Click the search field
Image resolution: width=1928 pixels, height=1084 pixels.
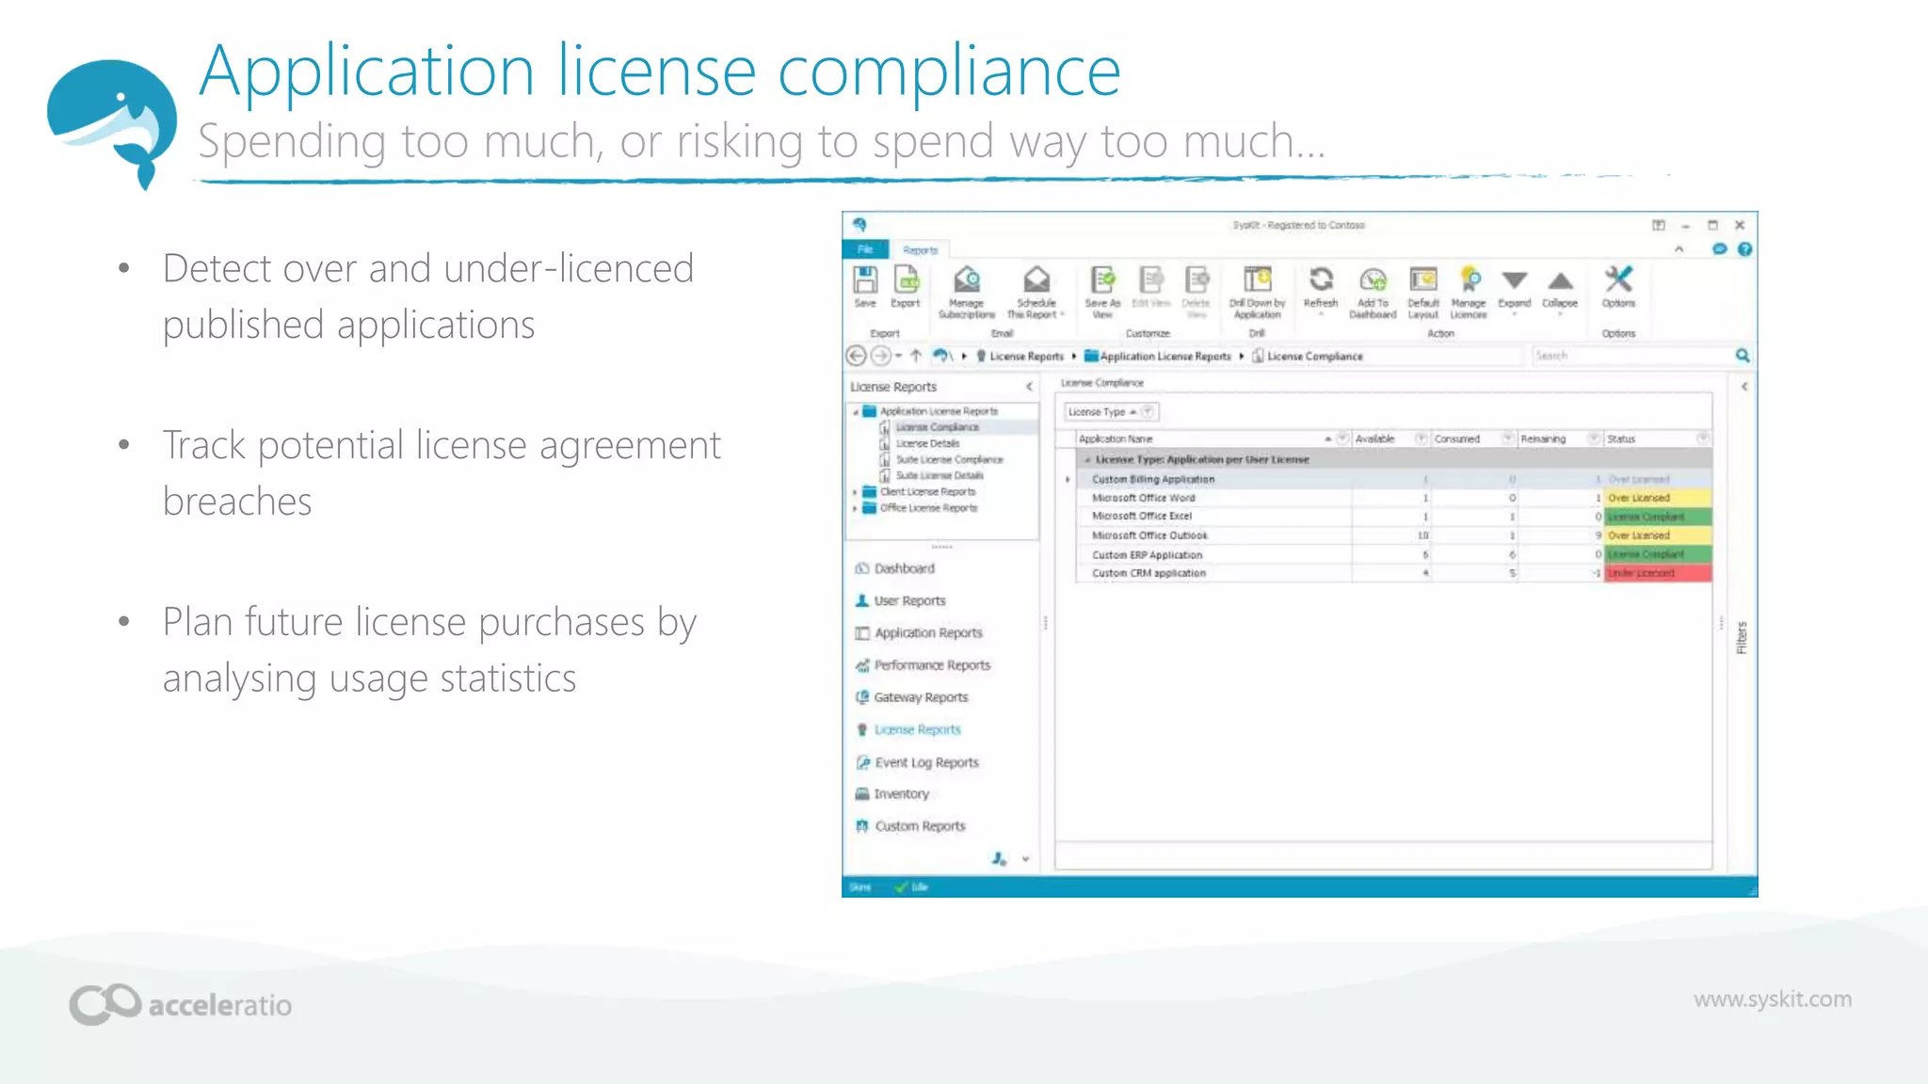1631,356
